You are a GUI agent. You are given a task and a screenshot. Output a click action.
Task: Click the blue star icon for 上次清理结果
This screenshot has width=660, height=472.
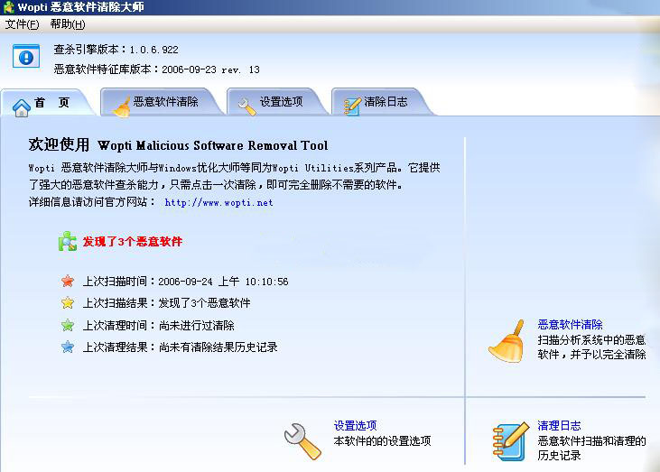tap(68, 347)
